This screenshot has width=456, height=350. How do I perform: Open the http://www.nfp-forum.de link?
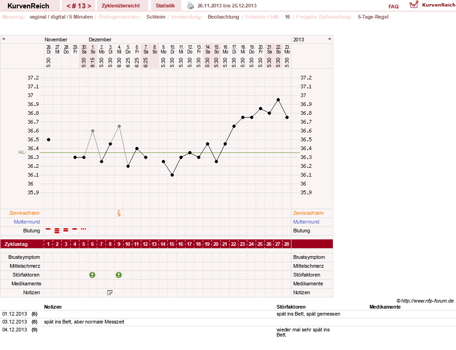pos(428,301)
